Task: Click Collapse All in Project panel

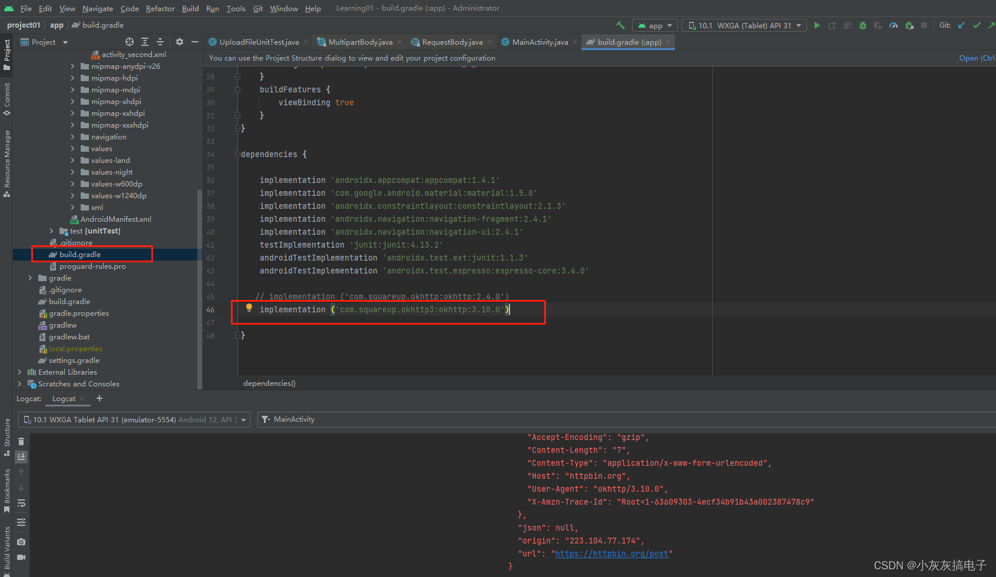Action: coord(160,42)
